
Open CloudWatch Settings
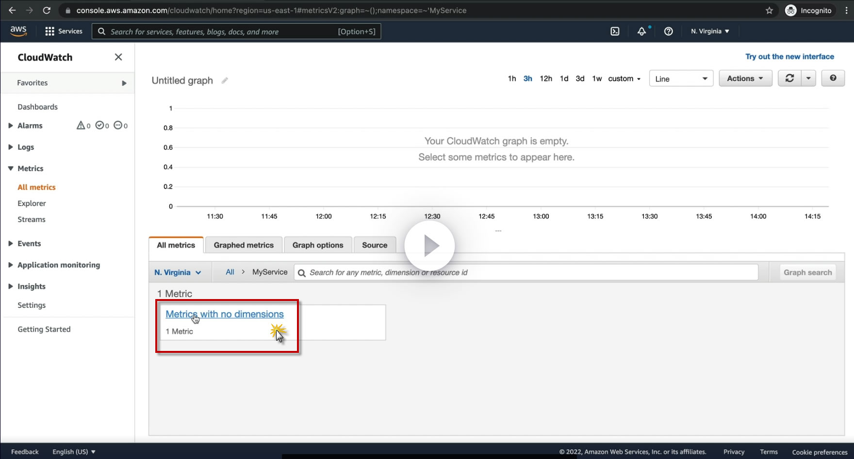32,305
